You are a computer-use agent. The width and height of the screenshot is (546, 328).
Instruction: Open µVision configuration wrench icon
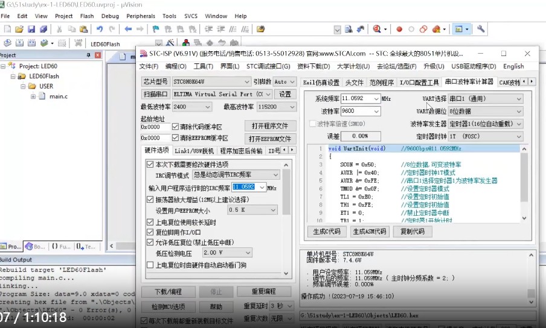point(481,29)
